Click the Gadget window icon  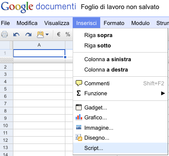[79, 107]
